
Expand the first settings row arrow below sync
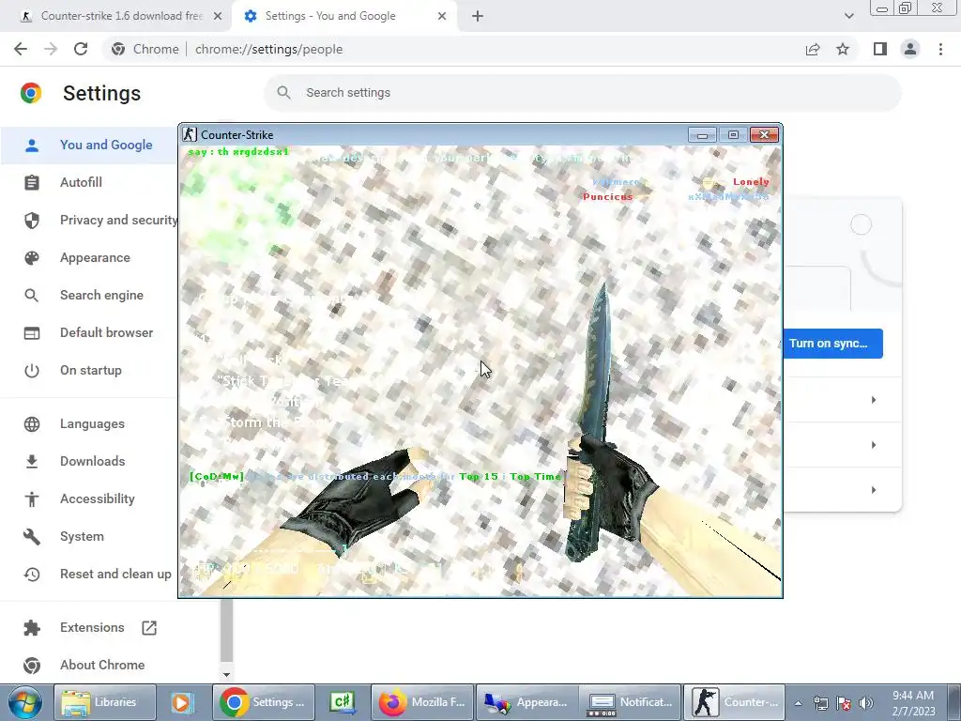click(x=874, y=400)
